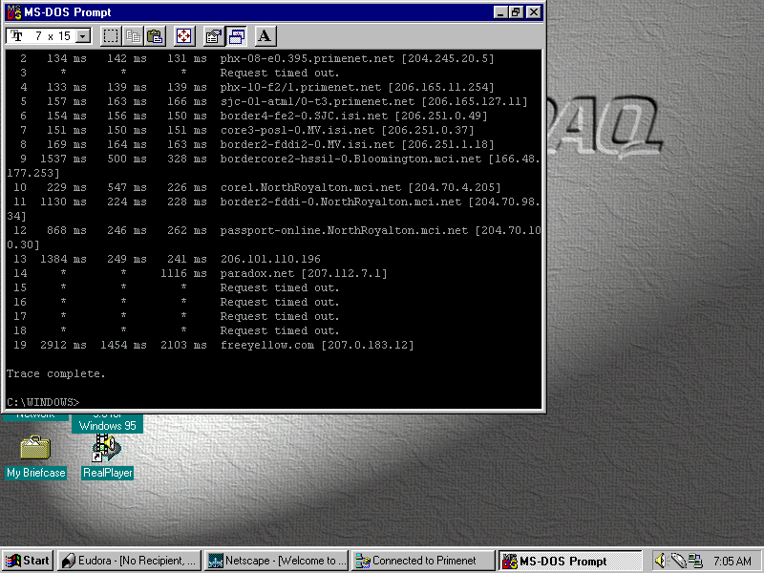Click the border2-fddi-0.NorthRoyalton.mci.net hostname
Screen dimensions: 764x573
tap(341, 202)
